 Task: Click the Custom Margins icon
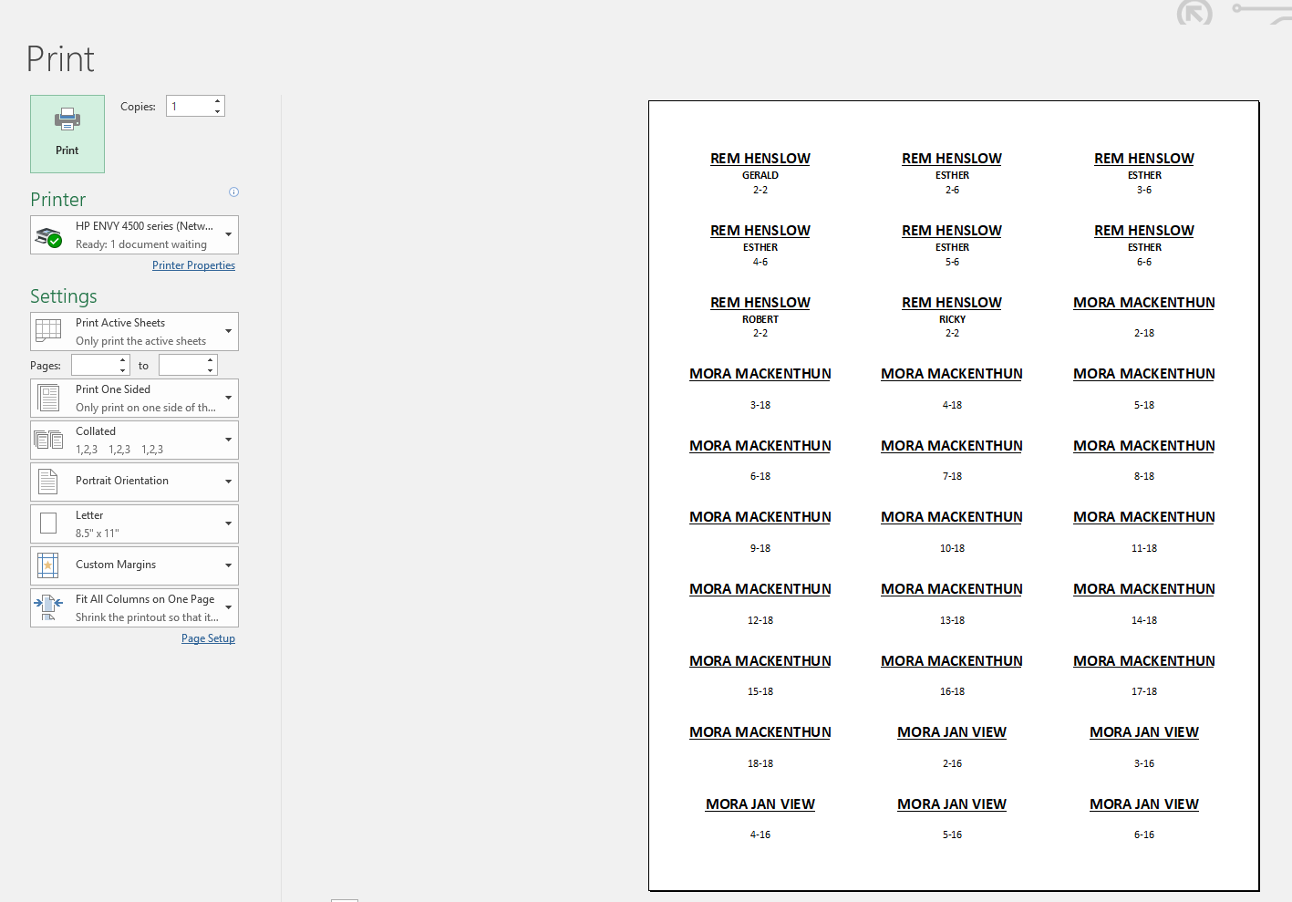48,565
